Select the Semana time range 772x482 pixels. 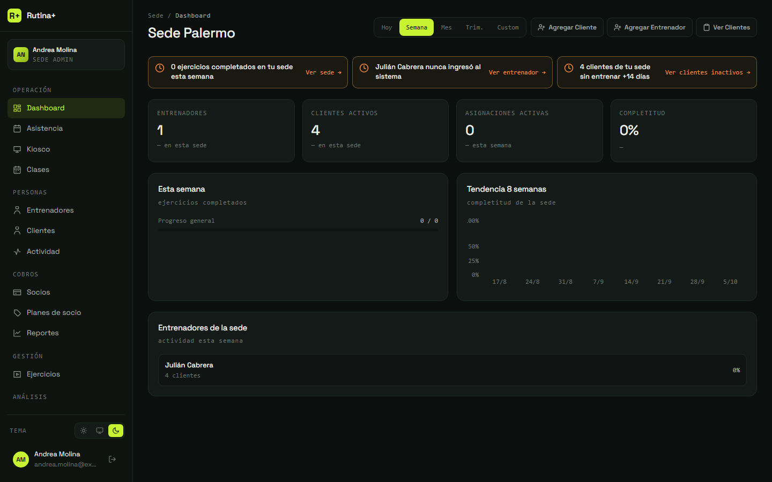(x=417, y=27)
